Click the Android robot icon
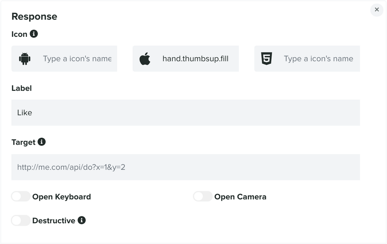The width and height of the screenshot is (387, 244). coord(25,59)
